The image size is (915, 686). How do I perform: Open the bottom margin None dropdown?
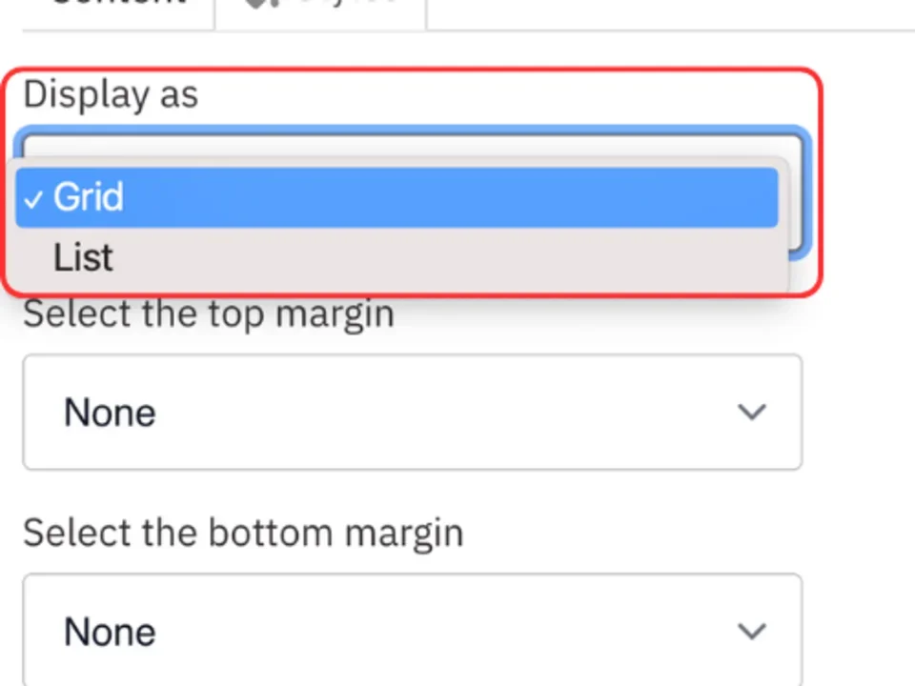click(412, 632)
